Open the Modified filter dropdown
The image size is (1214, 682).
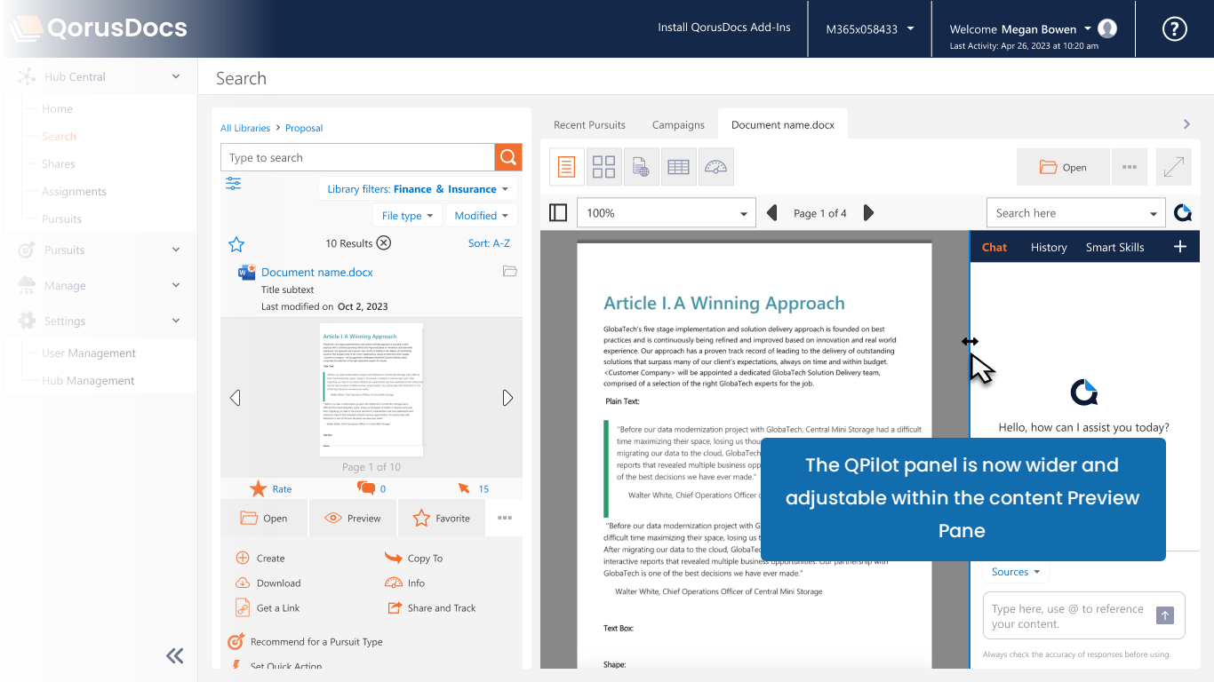point(482,216)
